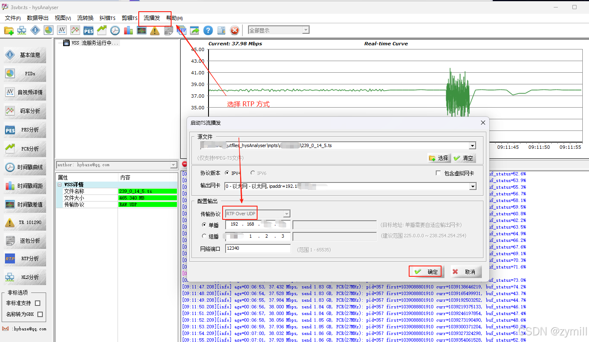Open the 数据导出 menu
This screenshot has width=589, height=342.
(x=38, y=18)
